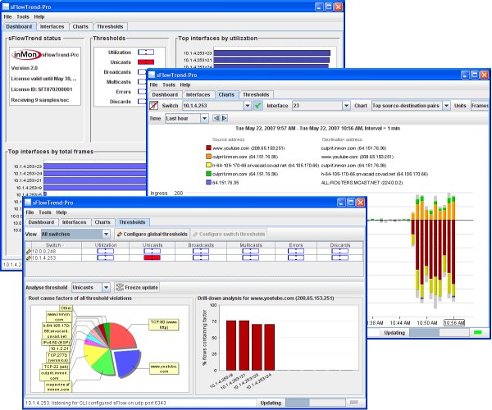Click the chart edit icon left of Switch
The height and width of the screenshot is (410, 492).
pos(155,106)
